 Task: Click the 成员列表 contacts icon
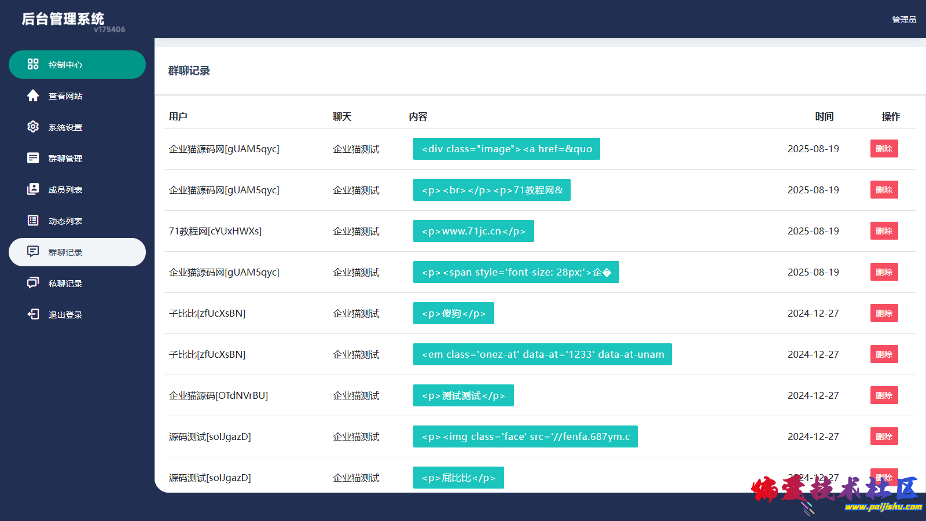33,189
